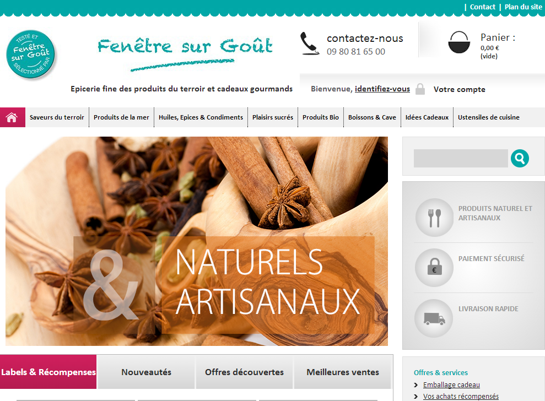The height and width of the screenshot is (401, 545).
Task: Open the shopping basket icon
Action: coord(459,42)
